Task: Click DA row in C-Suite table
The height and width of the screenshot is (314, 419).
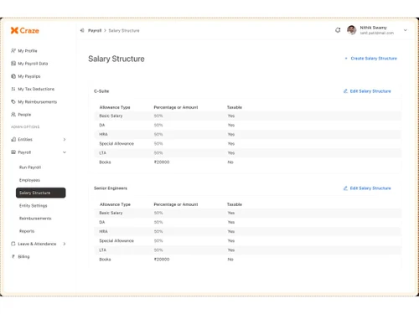Action: pos(248,125)
